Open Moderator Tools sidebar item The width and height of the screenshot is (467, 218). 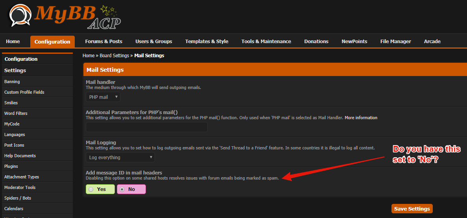coord(37,187)
